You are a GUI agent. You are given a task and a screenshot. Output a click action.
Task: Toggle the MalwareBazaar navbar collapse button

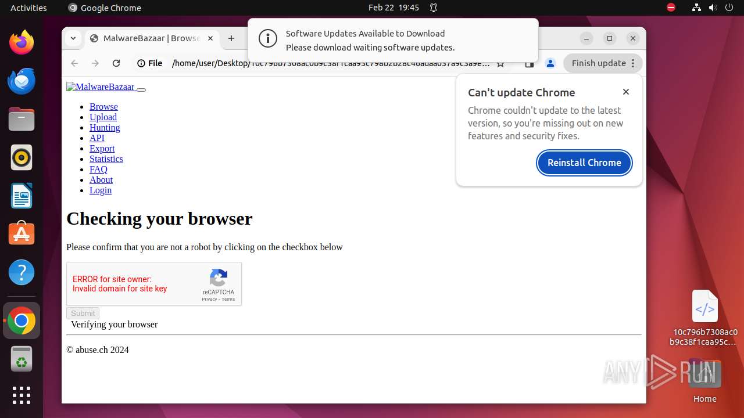pyautogui.click(x=141, y=89)
